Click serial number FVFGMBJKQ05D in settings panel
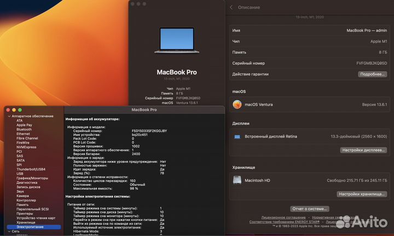Viewport: 394px width, 236px height. click(372, 63)
